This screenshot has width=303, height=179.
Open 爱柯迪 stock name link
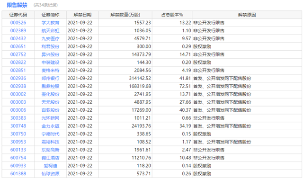point(51,165)
